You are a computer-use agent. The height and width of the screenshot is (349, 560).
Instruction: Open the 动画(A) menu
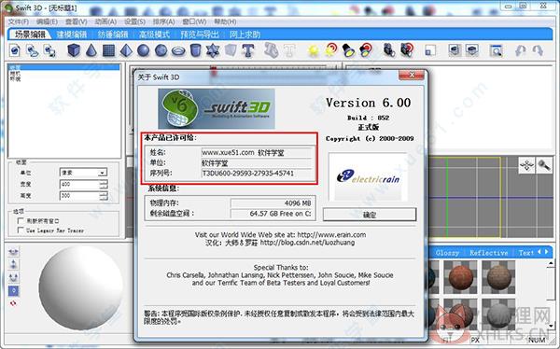(105, 21)
